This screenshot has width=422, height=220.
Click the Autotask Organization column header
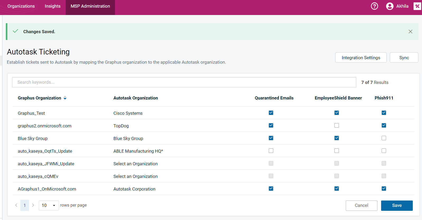[x=136, y=98]
